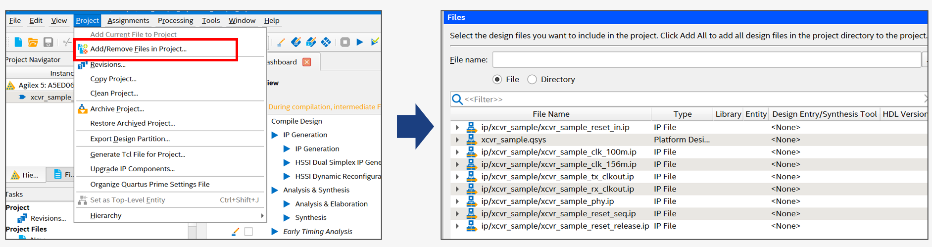Sort by the Type column header
The image size is (932, 247).
[682, 114]
